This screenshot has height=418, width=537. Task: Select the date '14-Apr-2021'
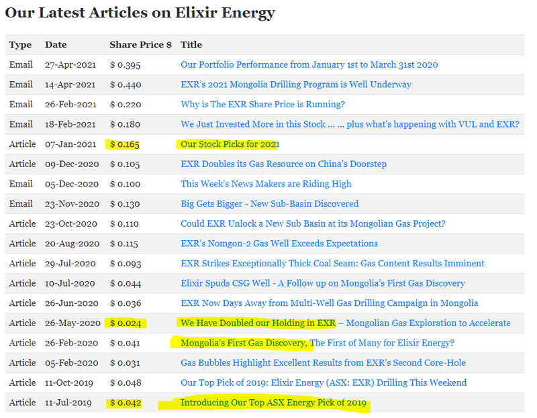[70, 85]
